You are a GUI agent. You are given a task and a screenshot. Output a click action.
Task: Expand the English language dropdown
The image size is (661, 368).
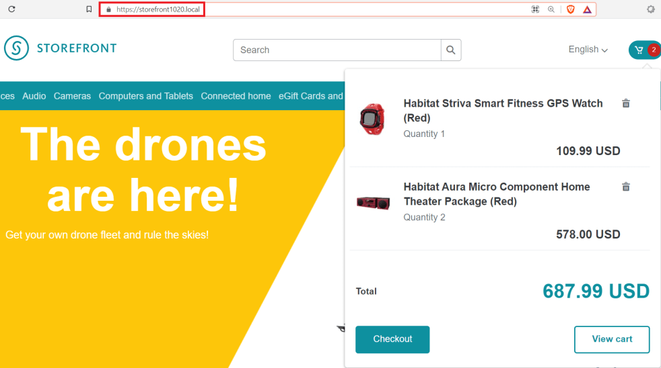588,50
